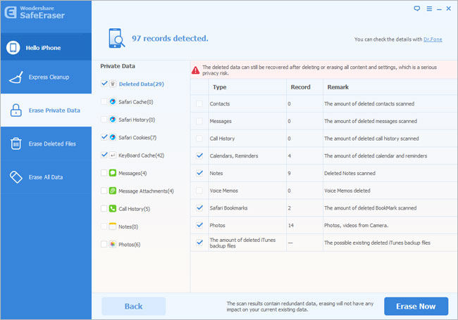Click the yellow Notes icon

click(x=113, y=226)
